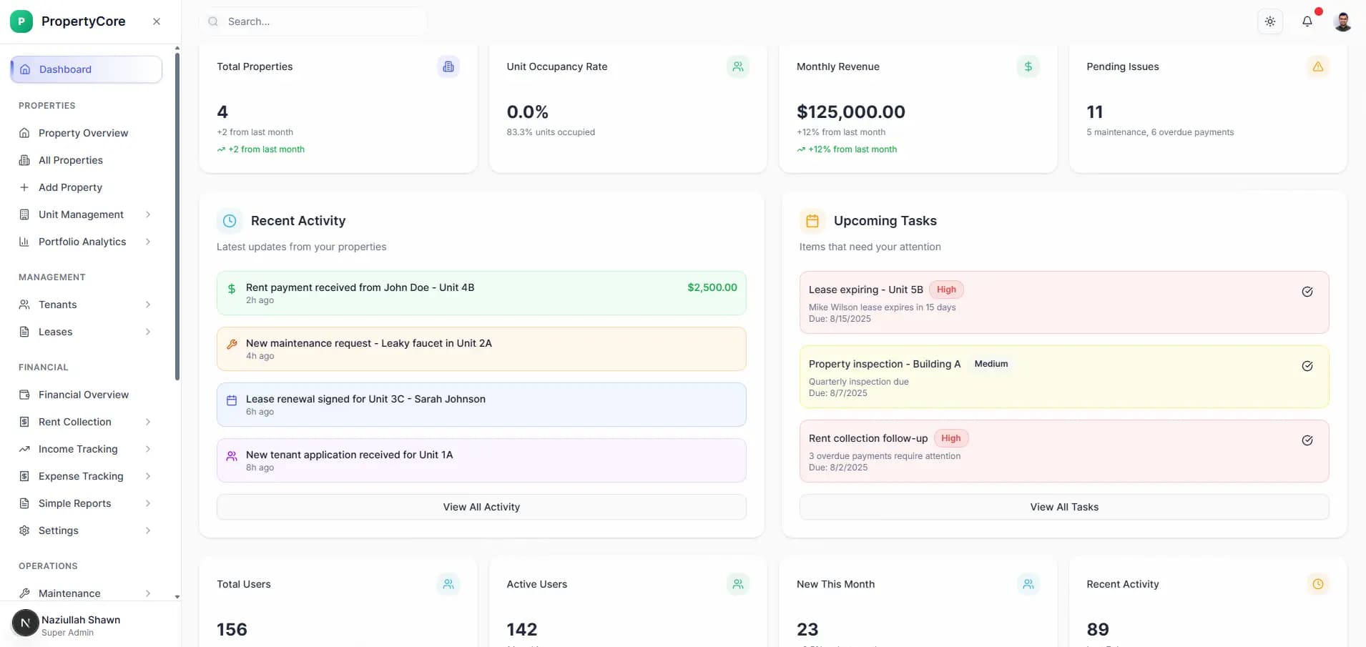Viewport: 1366px width, 647px height.
Task: Click the clock icon next to Recent Activity heading
Action: [x=229, y=221]
